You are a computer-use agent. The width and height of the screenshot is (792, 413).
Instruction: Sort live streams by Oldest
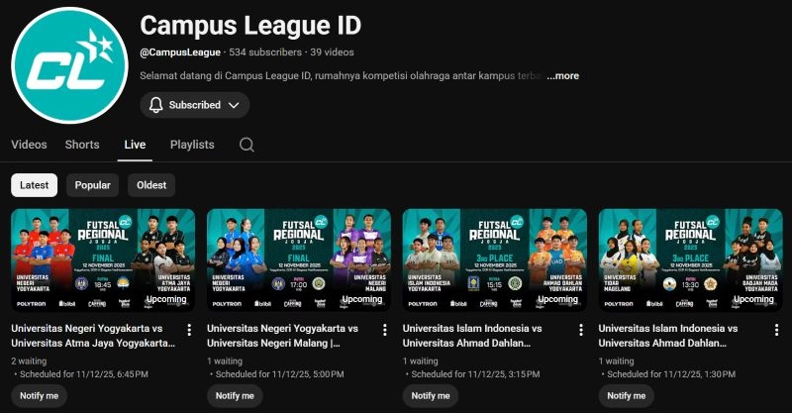151,185
